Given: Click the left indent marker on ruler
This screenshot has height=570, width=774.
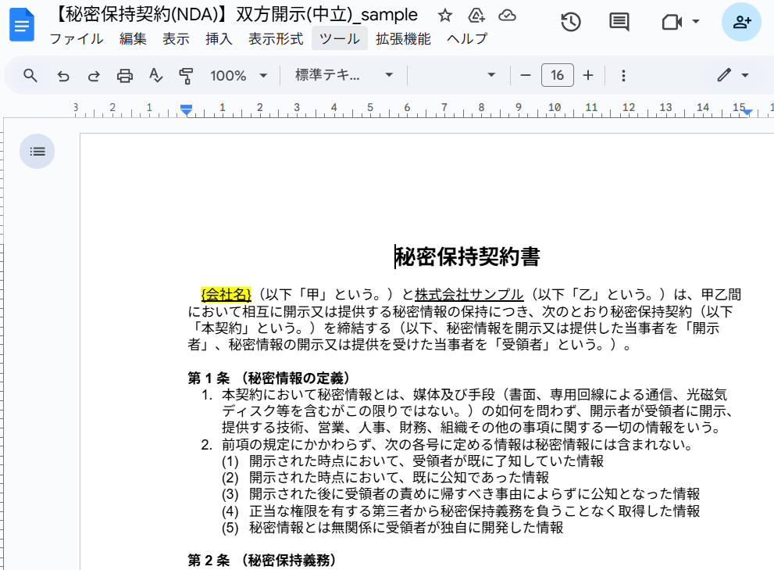Looking at the screenshot, I should point(186,112).
